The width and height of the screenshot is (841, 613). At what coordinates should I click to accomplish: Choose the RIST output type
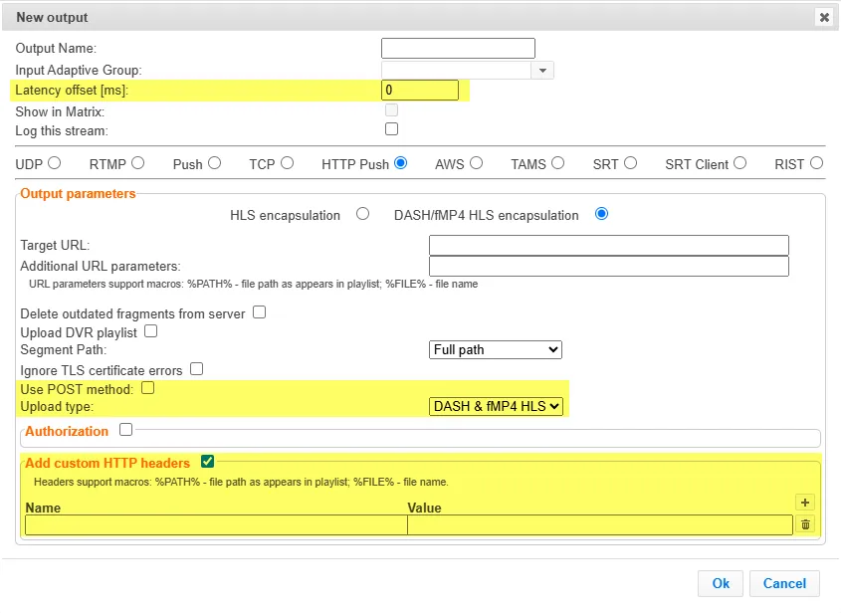click(x=816, y=163)
